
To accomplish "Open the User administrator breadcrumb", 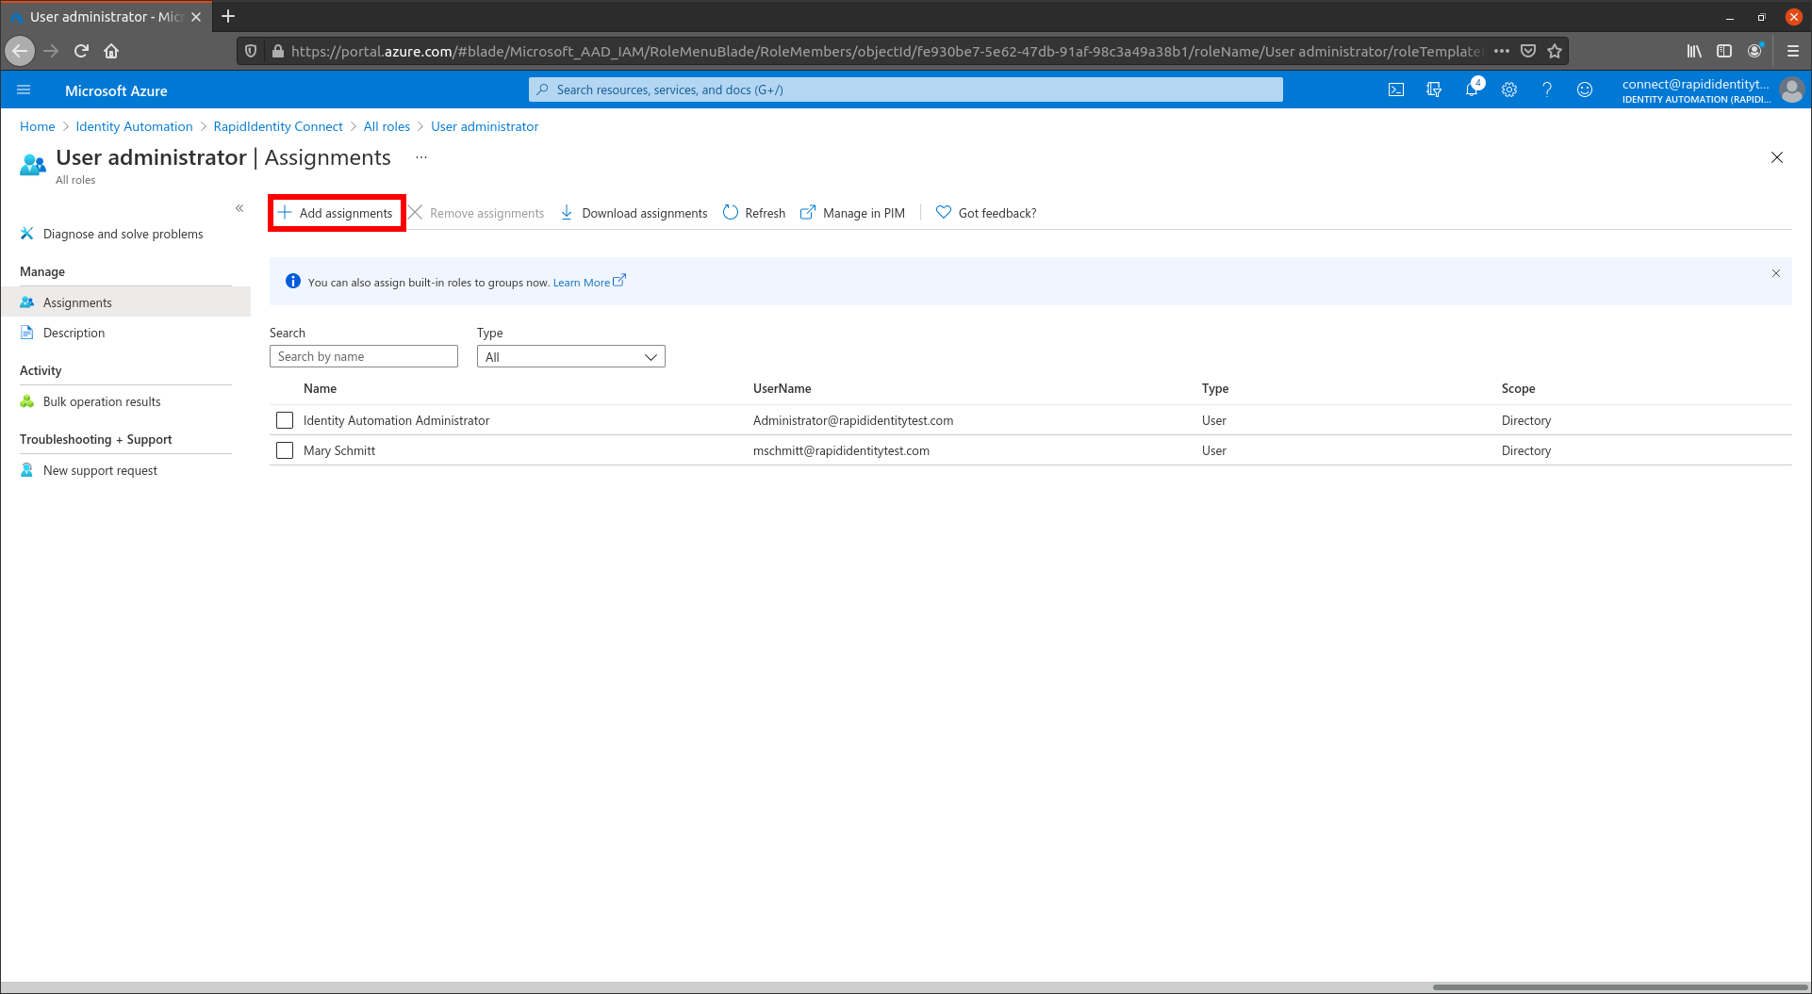I will pos(485,126).
